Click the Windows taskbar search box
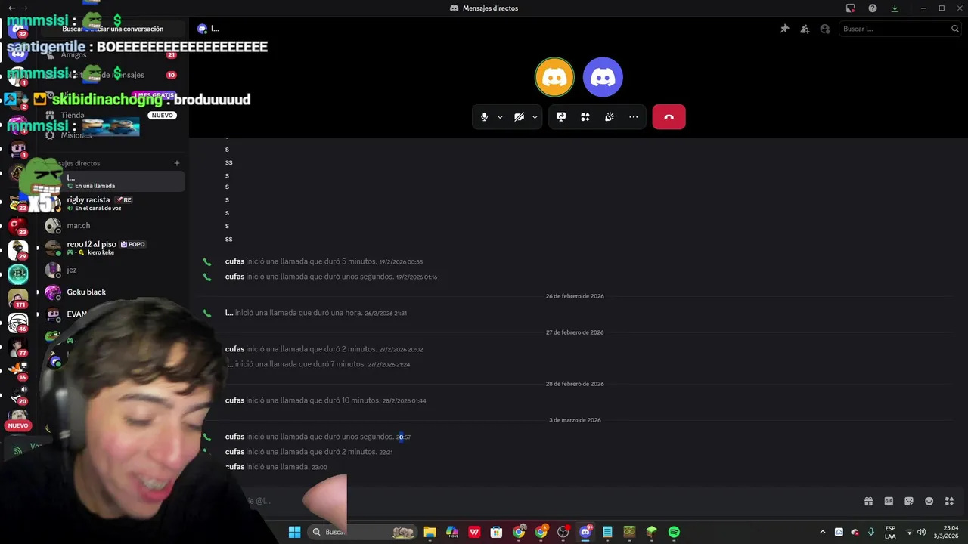This screenshot has height=544, width=968. point(362,532)
